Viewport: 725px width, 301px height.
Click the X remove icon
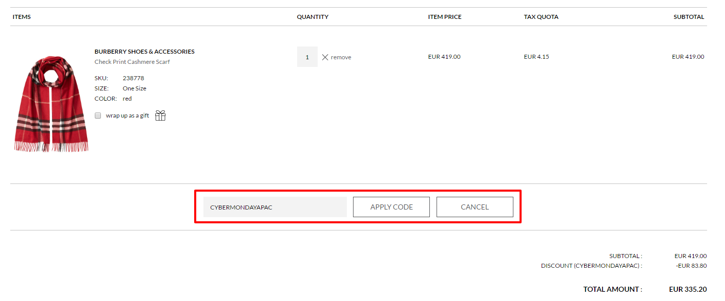(x=325, y=57)
